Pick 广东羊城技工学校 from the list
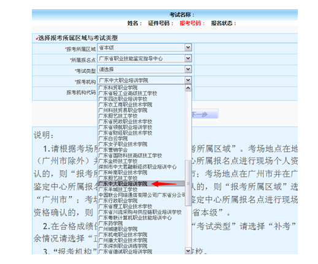 pos(141,189)
